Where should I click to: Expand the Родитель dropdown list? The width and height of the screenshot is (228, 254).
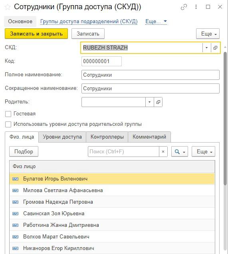click(149, 102)
